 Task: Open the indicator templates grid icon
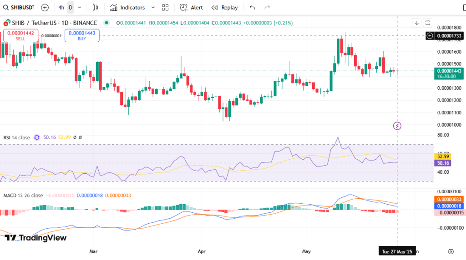pyautogui.click(x=165, y=7)
